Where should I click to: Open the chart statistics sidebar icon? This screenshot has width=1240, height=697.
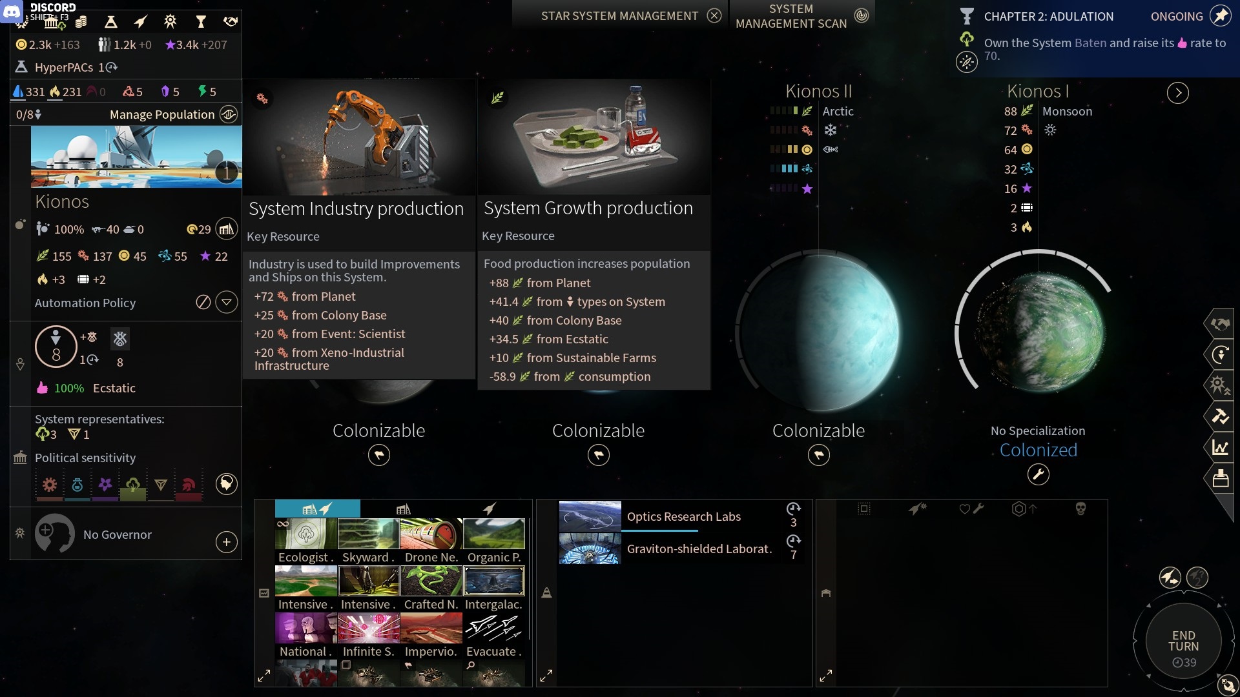click(1220, 447)
